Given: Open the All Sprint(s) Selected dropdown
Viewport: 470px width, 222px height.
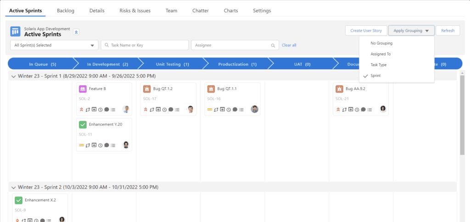Looking at the screenshot, I should click(x=54, y=45).
